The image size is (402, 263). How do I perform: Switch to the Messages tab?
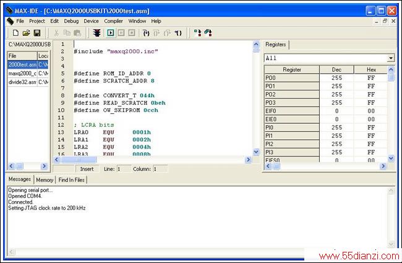point(20,179)
